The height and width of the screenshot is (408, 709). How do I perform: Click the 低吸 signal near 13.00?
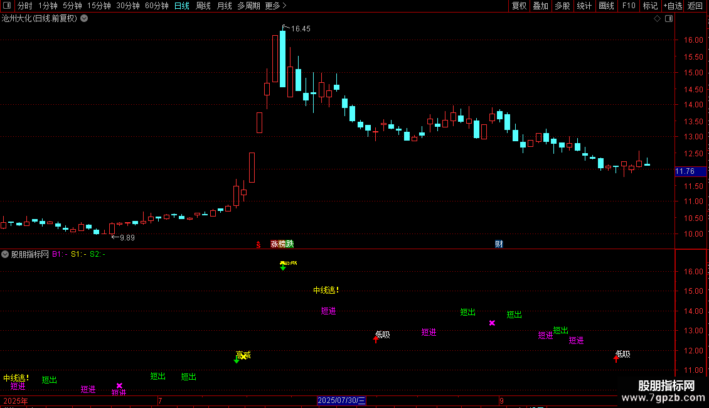383,335
